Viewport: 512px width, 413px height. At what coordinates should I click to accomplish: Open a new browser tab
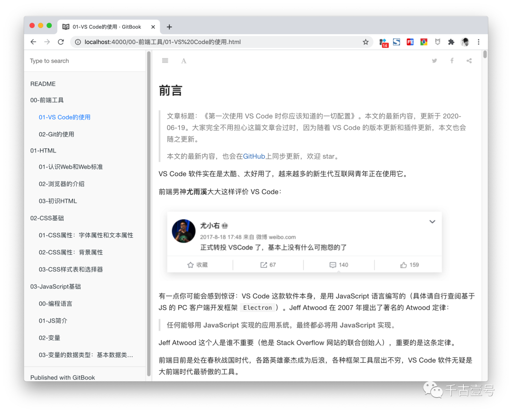point(169,27)
